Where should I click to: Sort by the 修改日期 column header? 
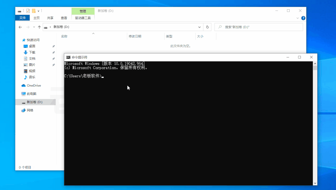[135, 36]
